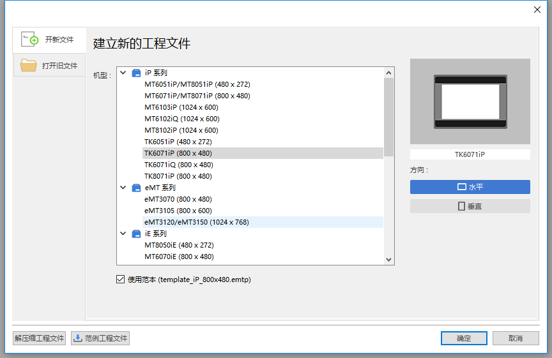Screen dimensions: 552x358
Task: Toggle the 使用范本 template checkbox
Action: coord(120,279)
